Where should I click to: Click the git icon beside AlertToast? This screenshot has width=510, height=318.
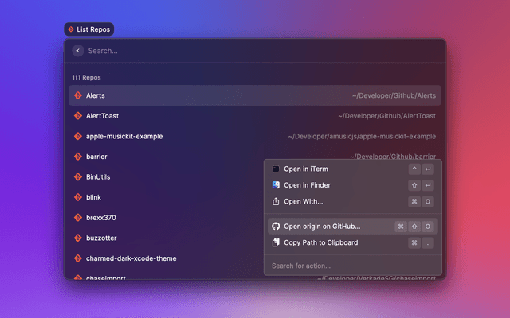78,116
